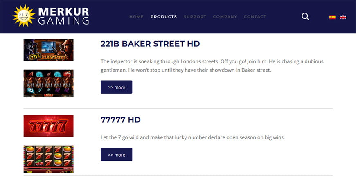Switch language with the UK flag

click(x=343, y=17)
